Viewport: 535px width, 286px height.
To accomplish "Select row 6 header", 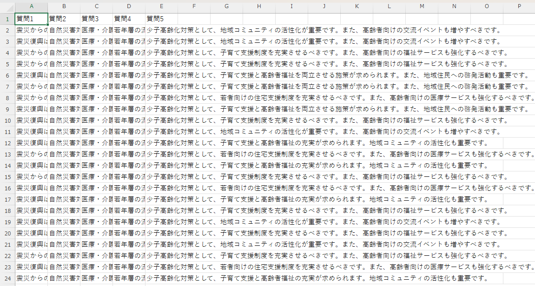I will 8,75.
